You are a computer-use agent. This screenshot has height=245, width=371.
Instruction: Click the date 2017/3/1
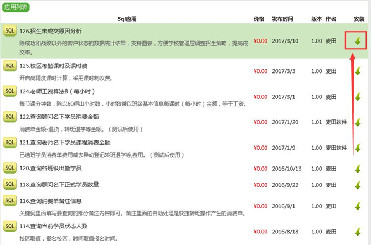click(284, 97)
